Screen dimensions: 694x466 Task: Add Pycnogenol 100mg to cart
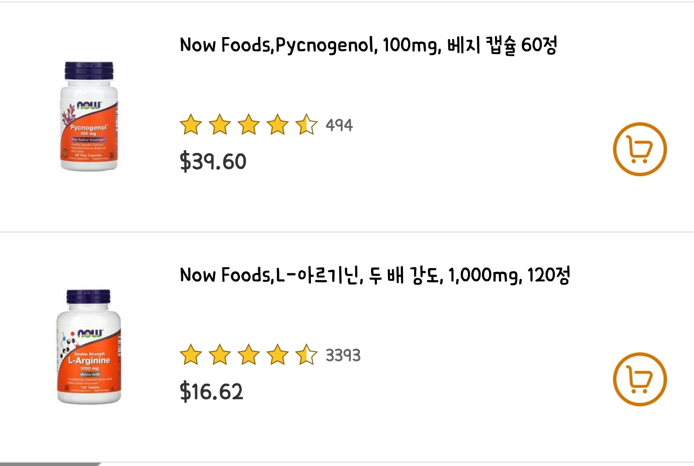click(640, 149)
